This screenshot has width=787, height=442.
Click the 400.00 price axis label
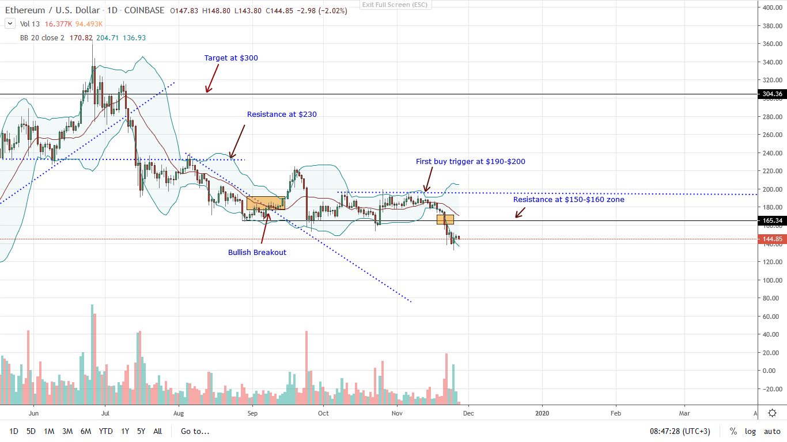(773, 7)
